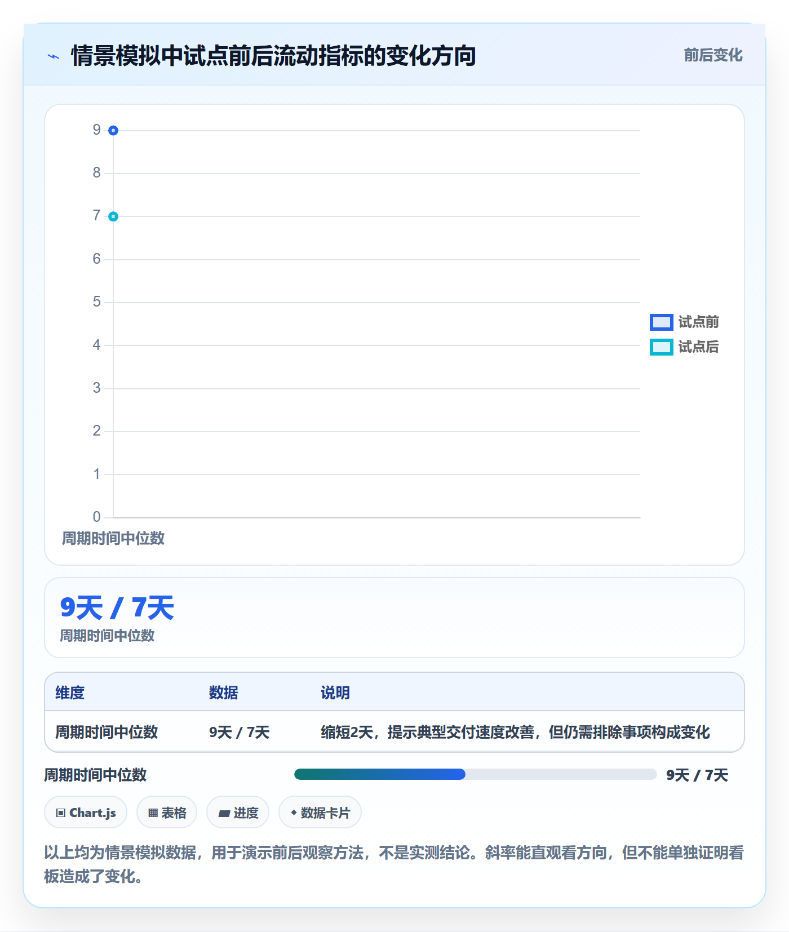Click the diamond icon inside the 数据卡片 chip
The image size is (789, 932).
[294, 813]
